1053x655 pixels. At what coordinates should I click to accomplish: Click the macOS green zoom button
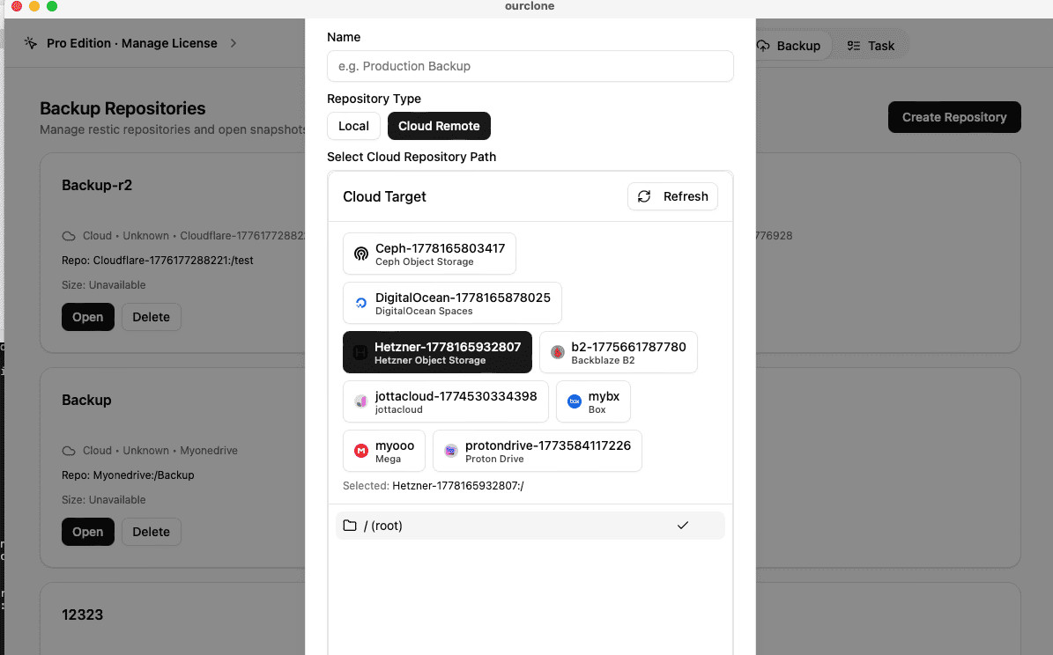(52, 6)
